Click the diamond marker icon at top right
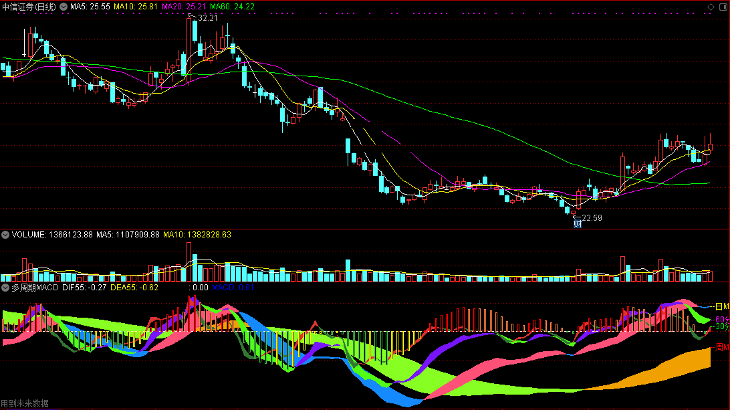The width and height of the screenshot is (730, 410). (x=711, y=7)
